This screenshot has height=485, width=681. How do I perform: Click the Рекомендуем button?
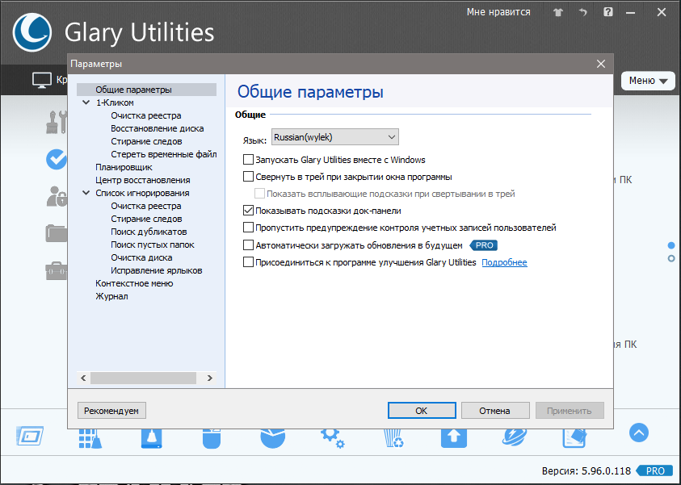(111, 411)
